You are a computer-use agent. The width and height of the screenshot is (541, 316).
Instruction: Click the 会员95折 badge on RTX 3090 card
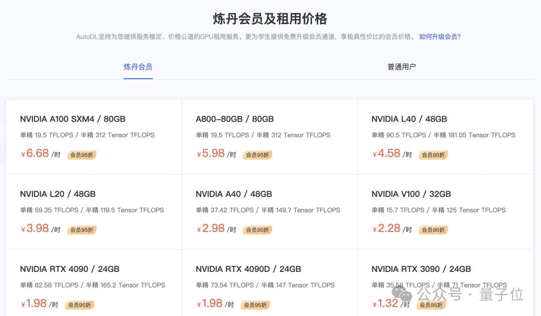[x=431, y=305]
